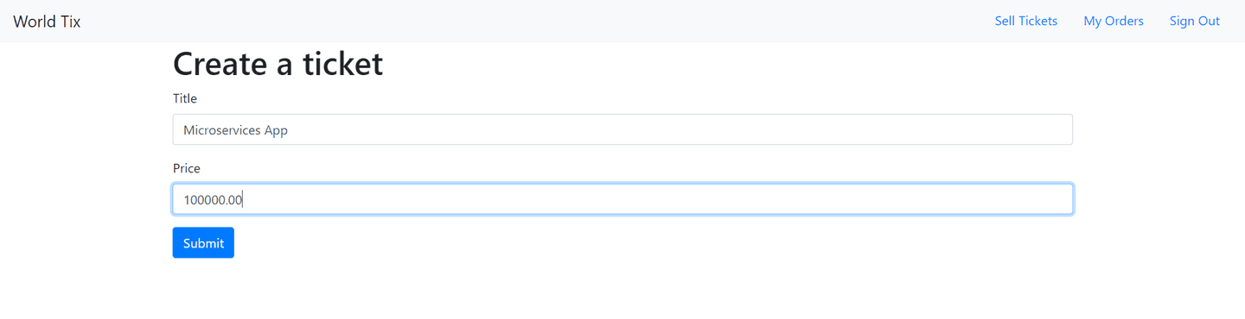Click the 100000.00 value in Price
The image size is (1245, 319).
[213, 200]
